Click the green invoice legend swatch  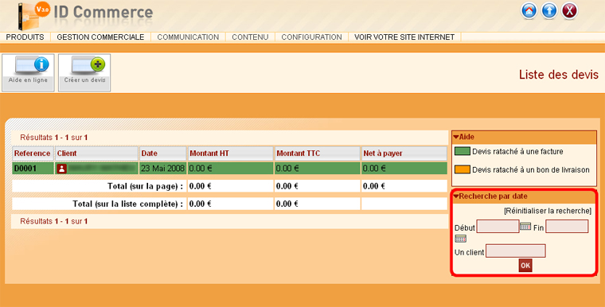[x=463, y=152]
